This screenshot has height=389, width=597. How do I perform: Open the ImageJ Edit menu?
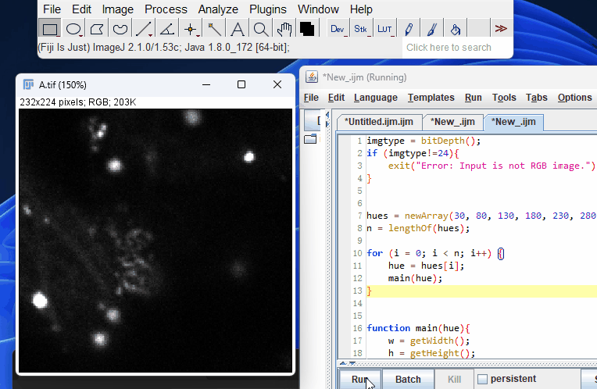(81, 9)
